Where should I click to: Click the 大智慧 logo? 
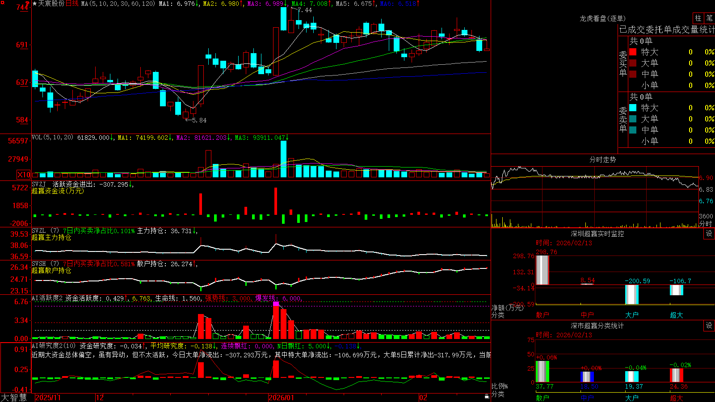[x=14, y=398]
